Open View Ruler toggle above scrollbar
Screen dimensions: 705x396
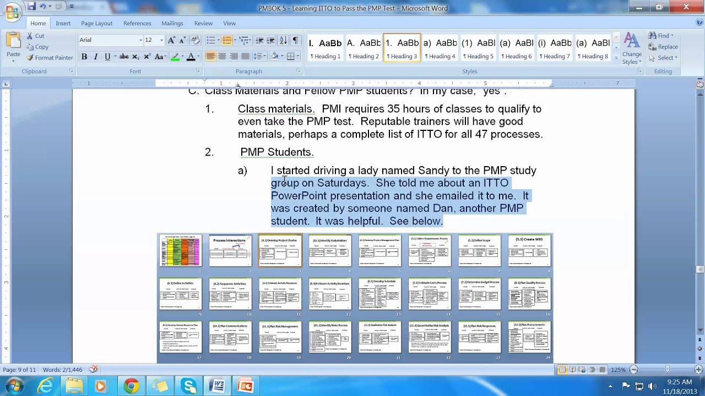point(700,84)
